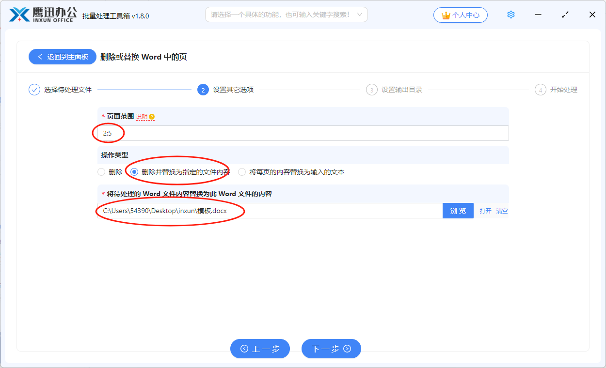Select the 删除 radio option
Screen dimensions: 606x368
[x=101, y=172]
